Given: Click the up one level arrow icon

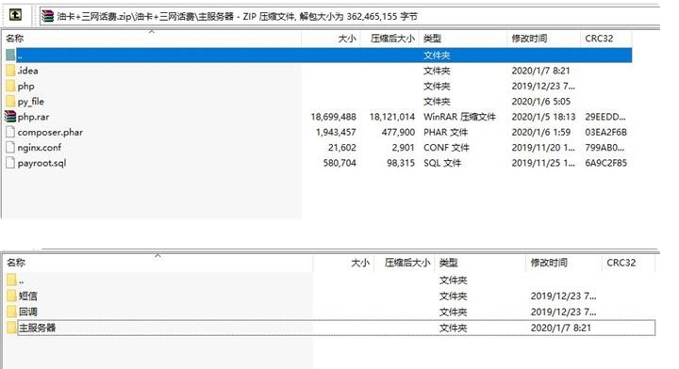Looking at the screenshot, I should pos(16,15).
